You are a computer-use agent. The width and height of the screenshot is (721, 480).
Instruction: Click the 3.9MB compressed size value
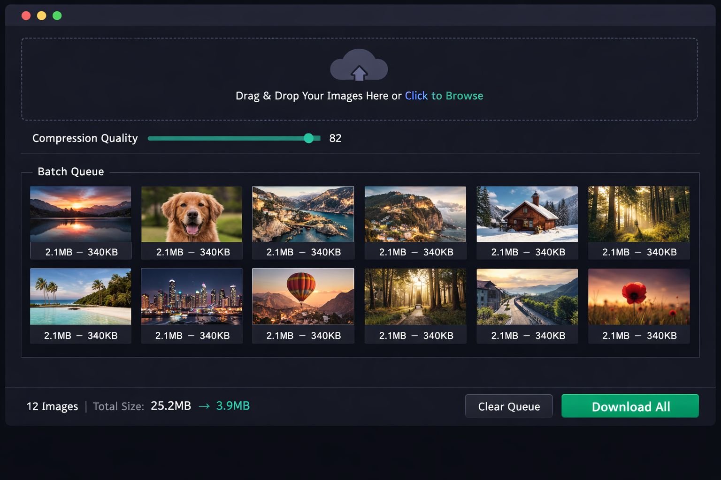[233, 405]
